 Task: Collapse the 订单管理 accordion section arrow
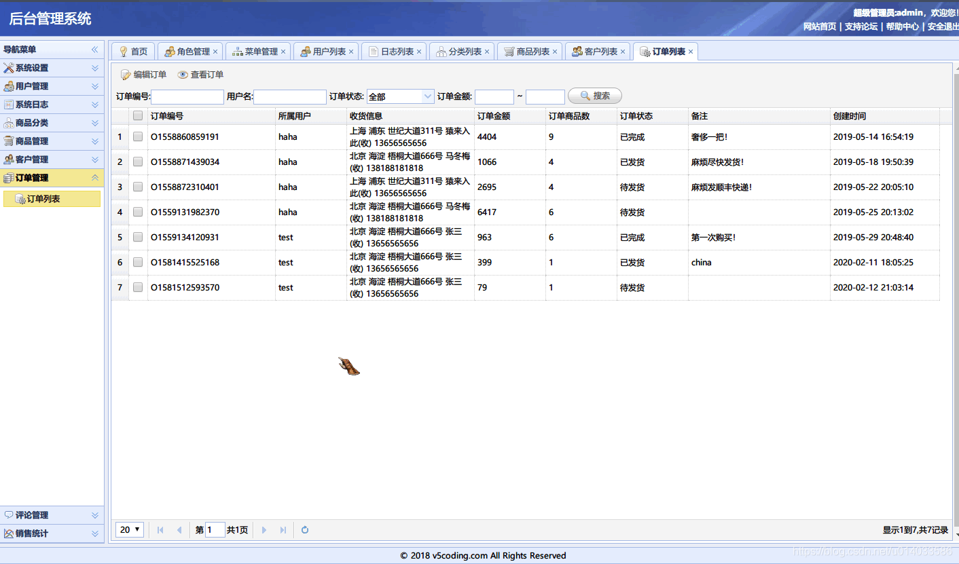click(x=95, y=178)
